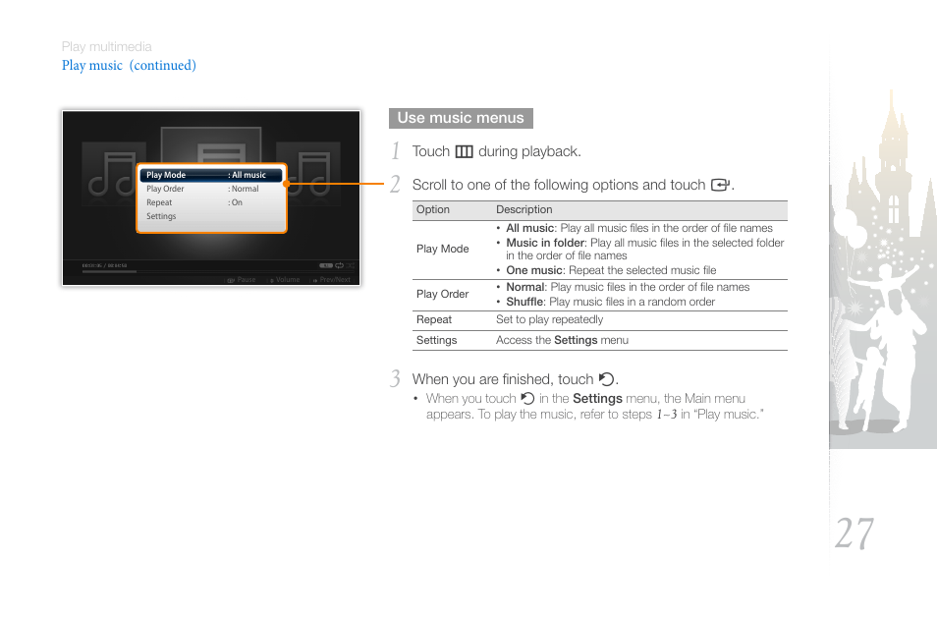Click the bold 'Settings' word in the bullet note
This screenshot has width=937, height=619.
pos(597,398)
